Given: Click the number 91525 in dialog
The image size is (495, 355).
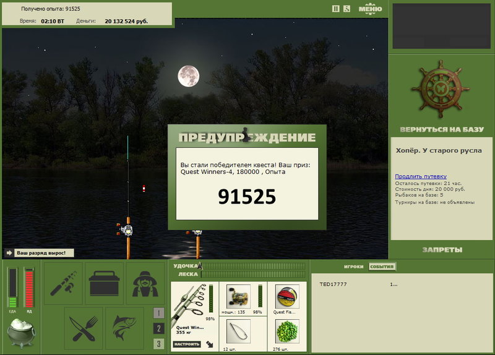Looking at the screenshot, I should click(247, 197).
